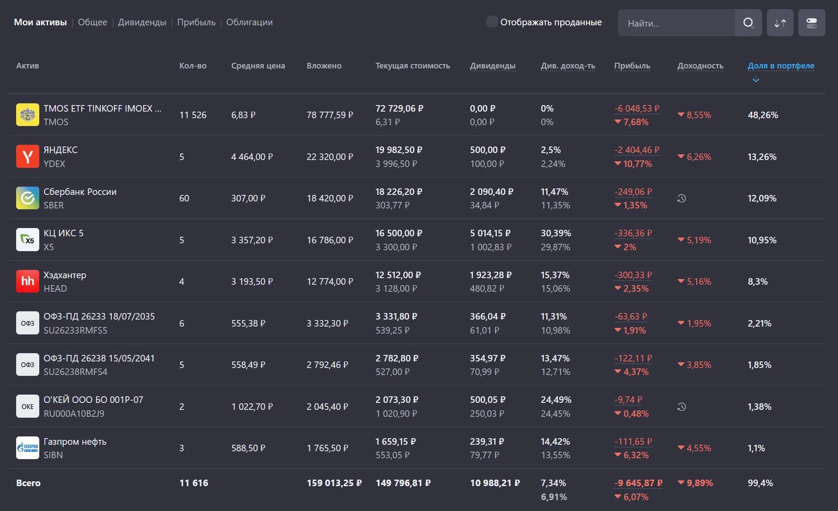838x511 pixels.
Task: Open the Облигации tab
Action: tap(250, 22)
